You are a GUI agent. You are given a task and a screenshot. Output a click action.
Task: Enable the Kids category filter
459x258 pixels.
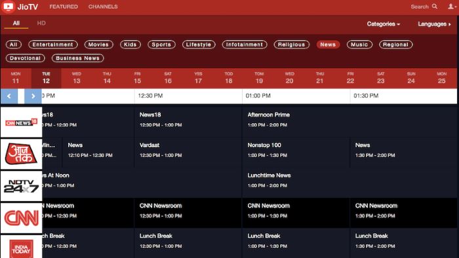pyautogui.click(x=130, y=45)
